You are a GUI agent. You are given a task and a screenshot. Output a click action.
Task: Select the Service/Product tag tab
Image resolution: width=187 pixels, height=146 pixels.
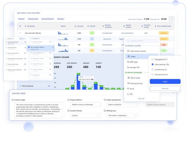47,19
